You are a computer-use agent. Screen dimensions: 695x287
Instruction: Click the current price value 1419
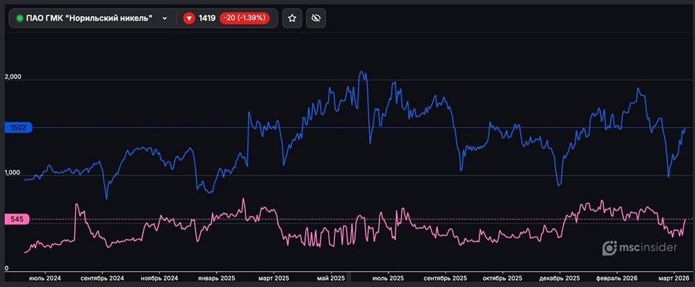click(x=206, y=19)
